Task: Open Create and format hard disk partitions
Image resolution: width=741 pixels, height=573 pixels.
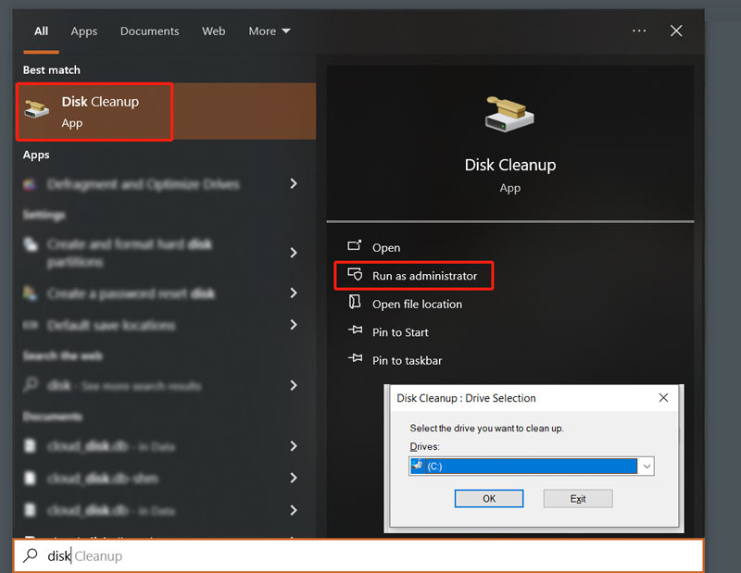Action: point(130,253)
